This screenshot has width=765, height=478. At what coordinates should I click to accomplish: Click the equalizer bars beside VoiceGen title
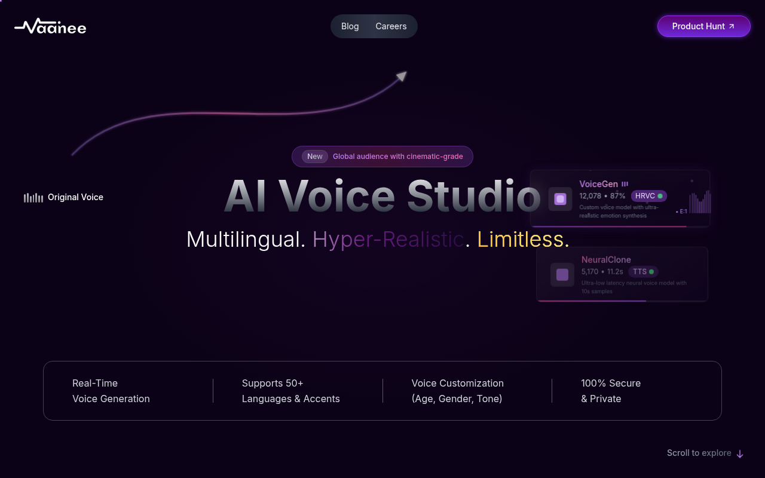click(x=625, y=184)
